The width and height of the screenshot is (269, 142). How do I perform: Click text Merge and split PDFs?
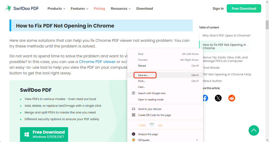coord(40,112)
